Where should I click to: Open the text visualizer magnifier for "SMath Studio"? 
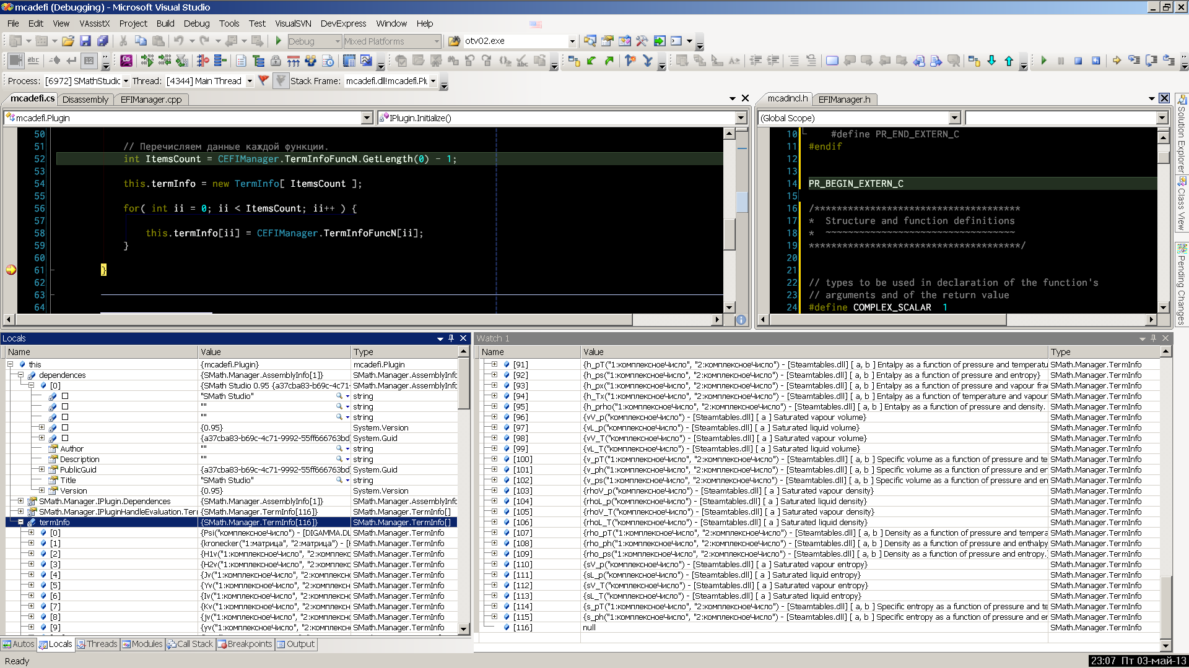coord(339,396)
